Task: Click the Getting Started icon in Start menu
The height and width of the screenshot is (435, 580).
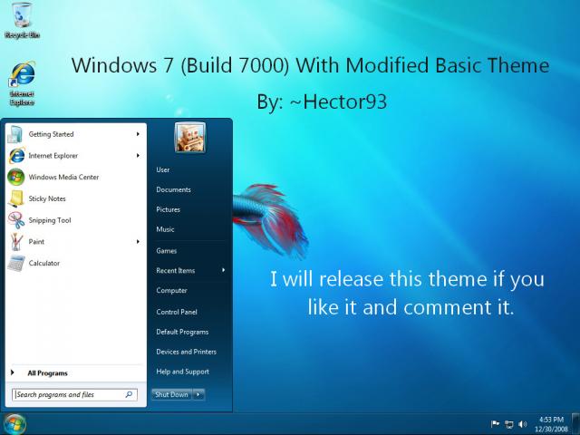Action: click(15, 134)
